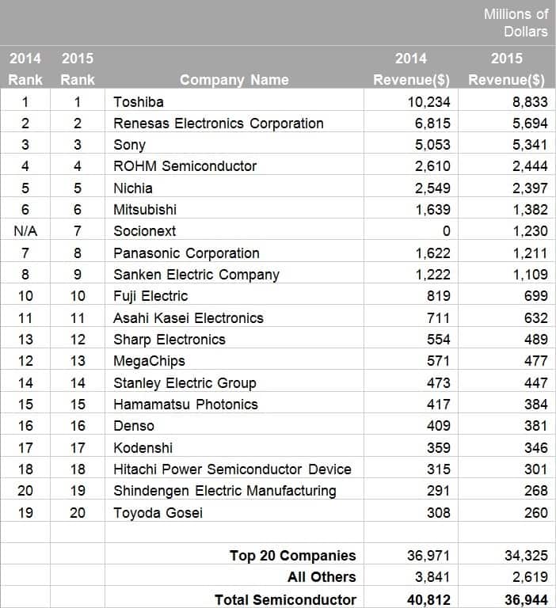Screen dimensions: 556x608
Task: Click the 346 revenue value
Action: pyautogui.click(x=536, y=447)
